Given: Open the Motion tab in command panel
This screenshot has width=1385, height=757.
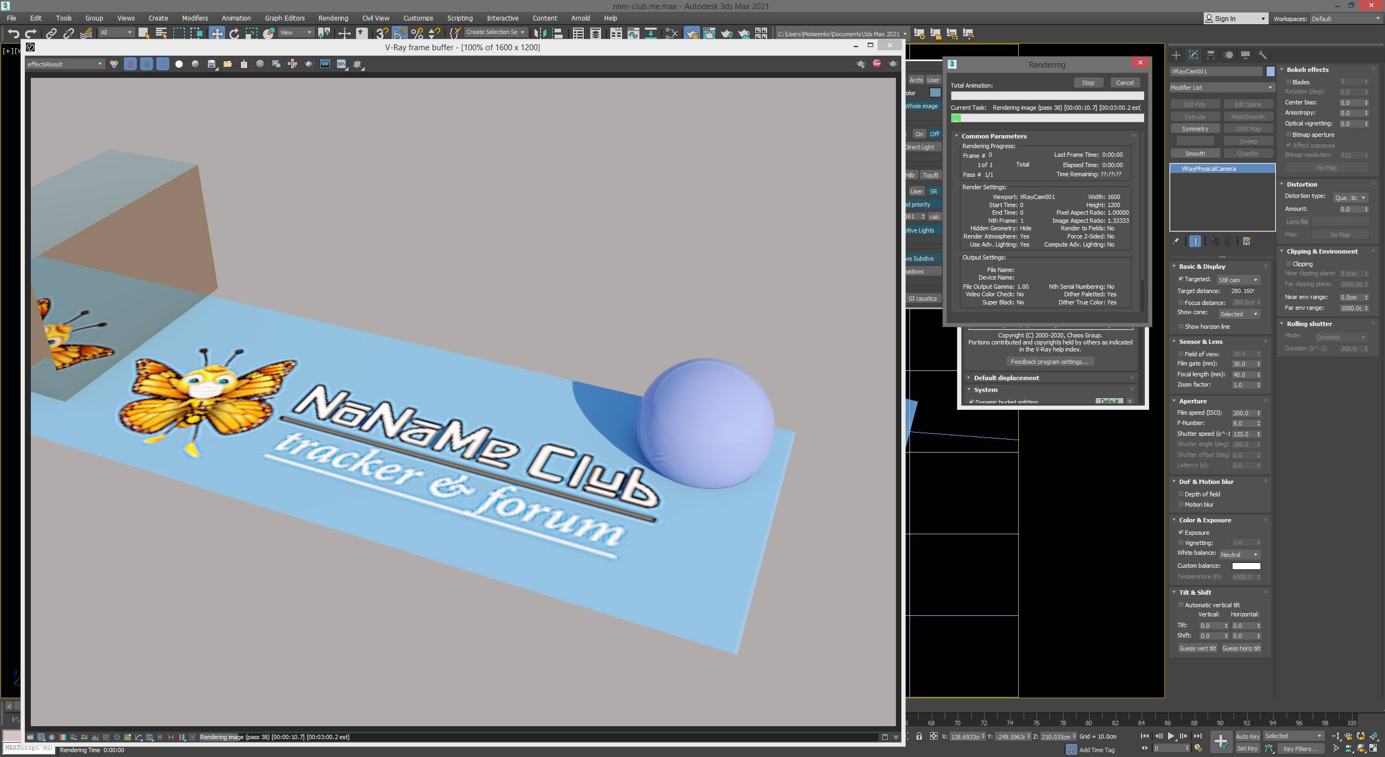Looking at the screenshot, I should [x=1228, y=55].
